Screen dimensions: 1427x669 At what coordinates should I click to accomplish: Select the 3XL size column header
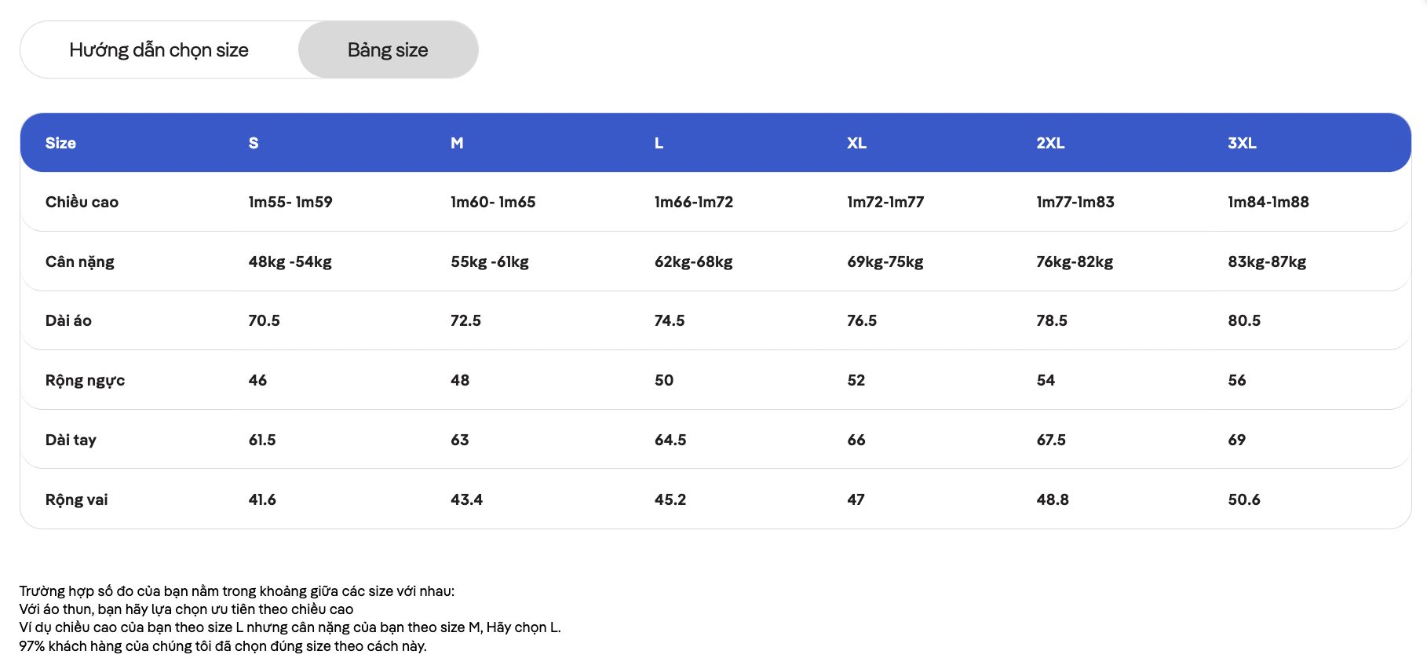click(1242, 143)
